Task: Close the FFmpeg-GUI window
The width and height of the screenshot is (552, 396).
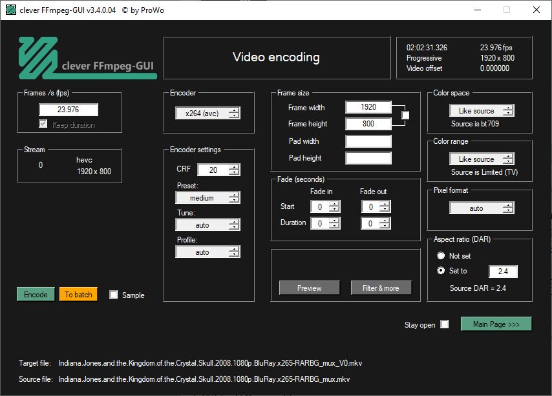Action: [536, 10]
